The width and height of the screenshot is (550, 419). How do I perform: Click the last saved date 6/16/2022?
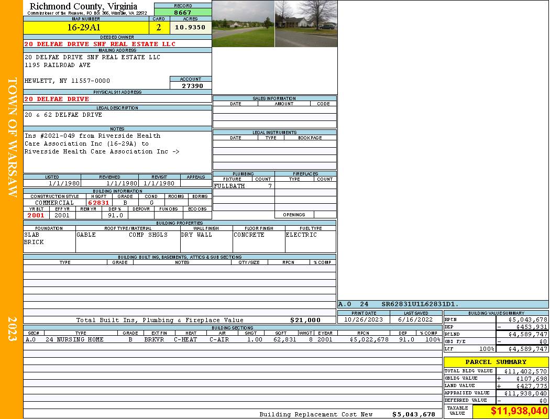click(x=416, y=319)
